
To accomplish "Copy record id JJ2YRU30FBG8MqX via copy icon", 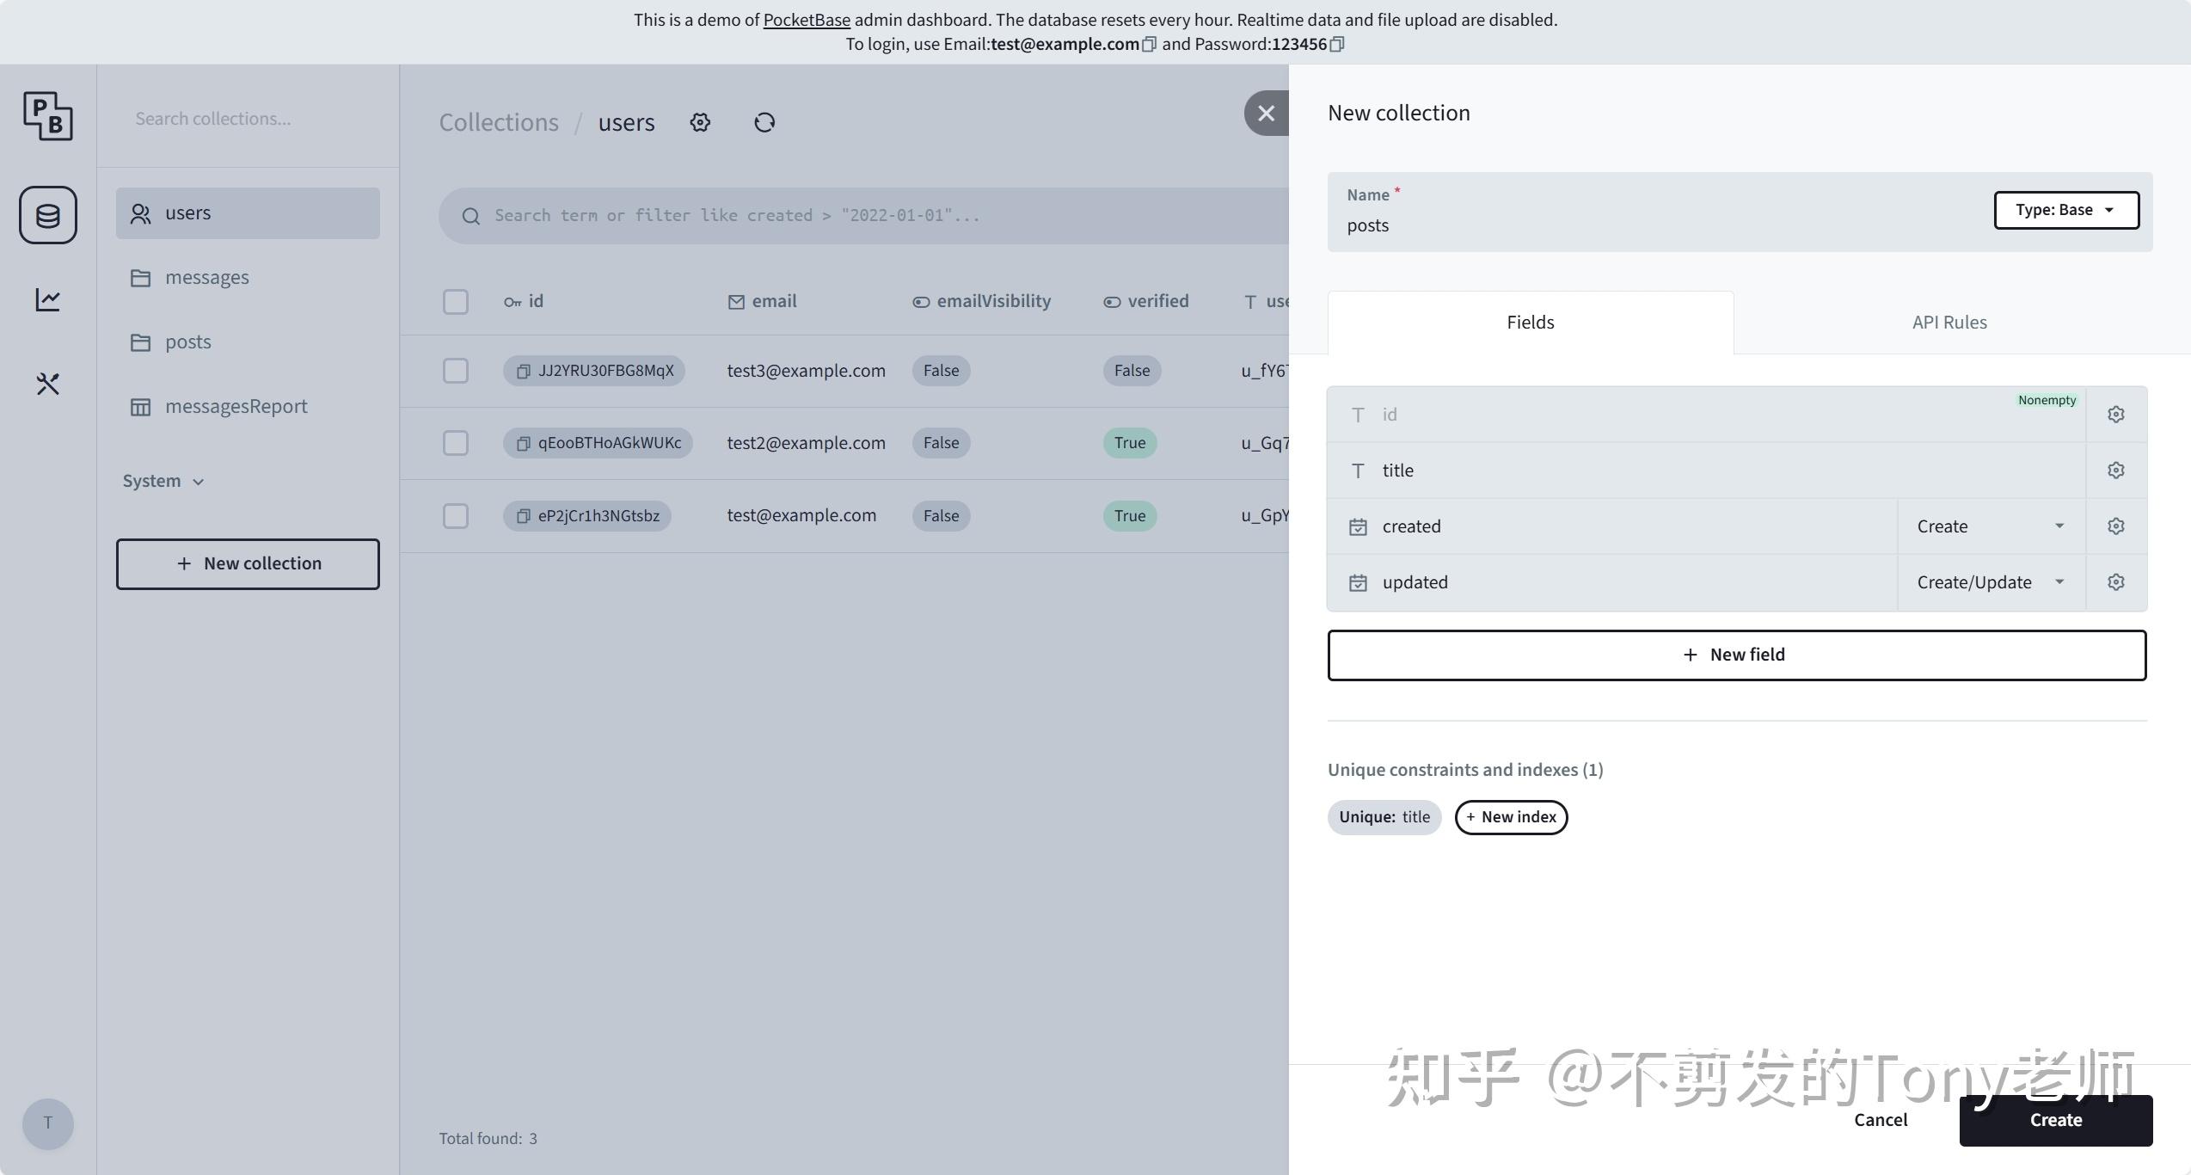I will coord(522,371).
